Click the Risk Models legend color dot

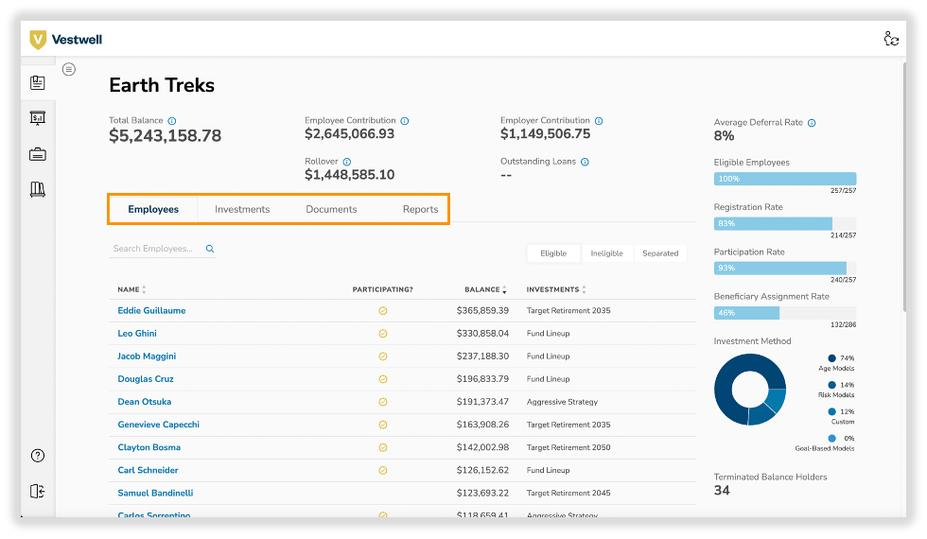coord(831,386)
